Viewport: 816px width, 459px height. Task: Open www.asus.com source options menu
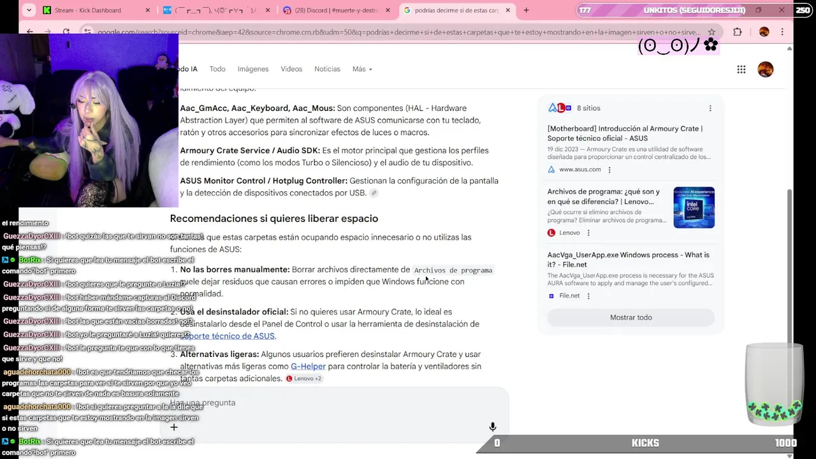pos(609,170)
